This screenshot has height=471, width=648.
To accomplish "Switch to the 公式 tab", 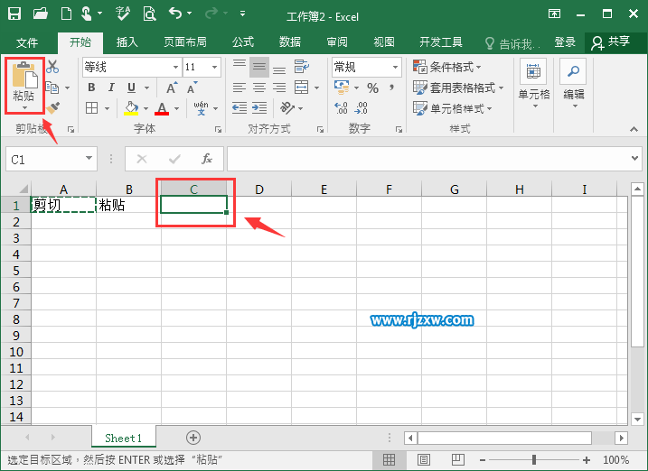I will tap(243, 42).
